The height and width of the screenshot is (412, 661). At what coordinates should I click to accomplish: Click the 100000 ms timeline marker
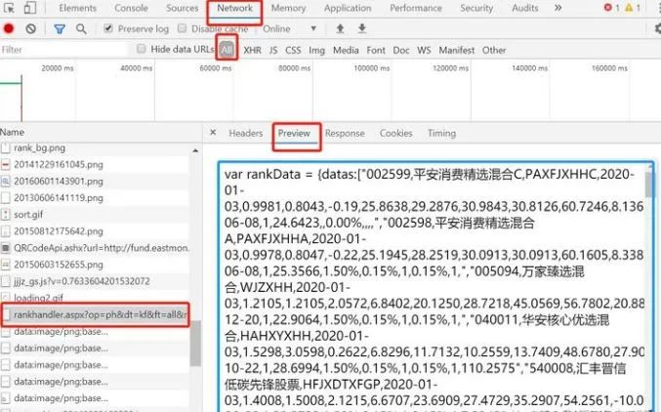(x=372, y=68)
